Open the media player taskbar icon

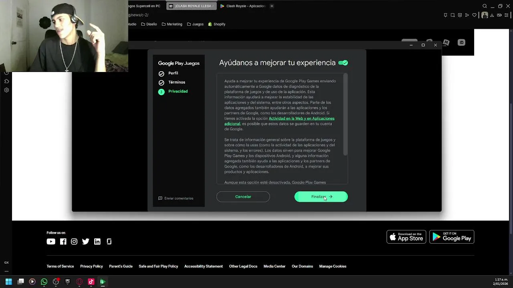pyautogui.click(x=32, y=282)
